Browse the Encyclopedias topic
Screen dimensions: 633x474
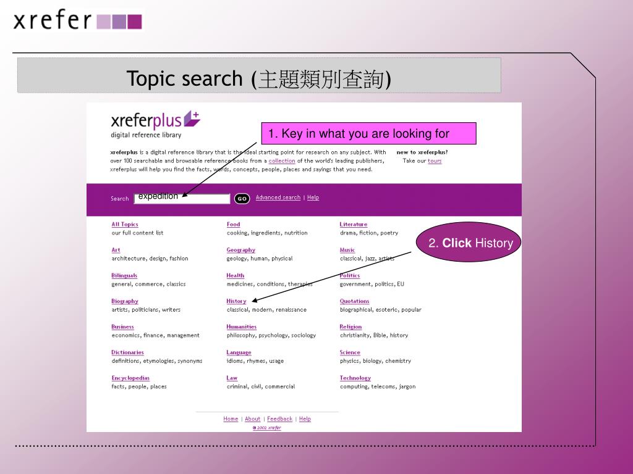point(130,378)
